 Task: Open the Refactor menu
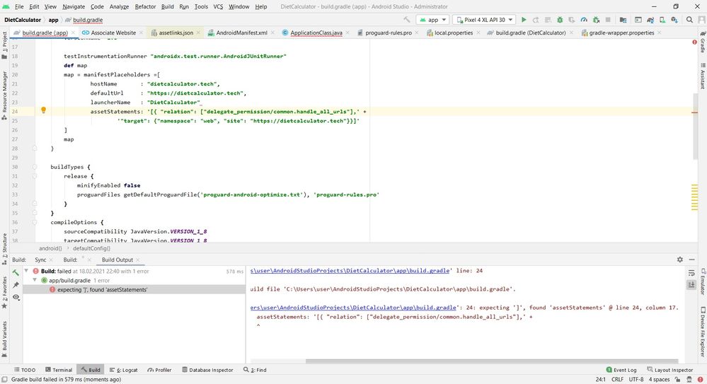[x=145, y=7]
